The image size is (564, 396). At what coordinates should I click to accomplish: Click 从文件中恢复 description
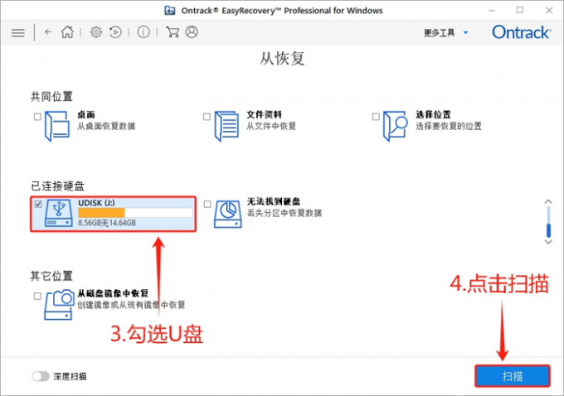[x=271, y=126]
